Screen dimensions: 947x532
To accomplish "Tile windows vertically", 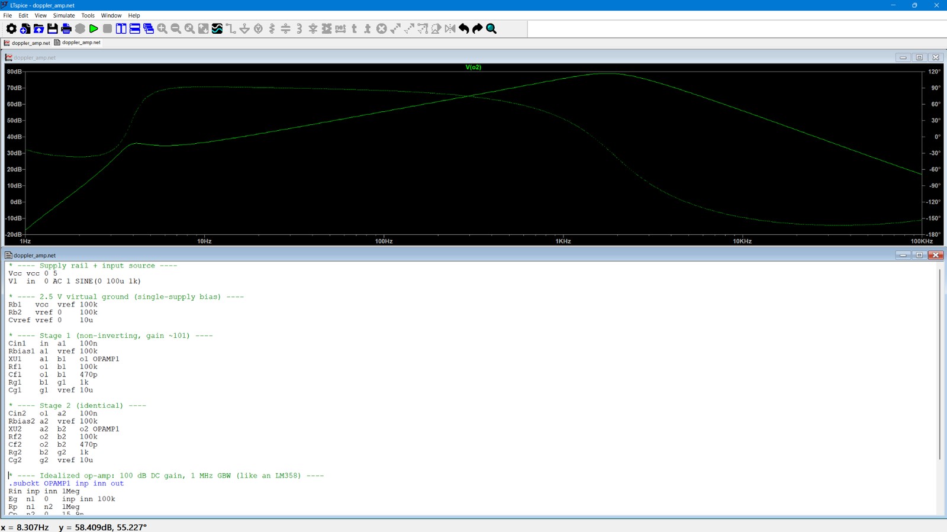I will click(x=121, y=28).
